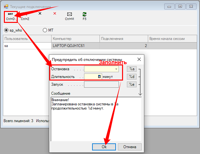200x154 pixels.
Task: Click the Компьютер column header
Action: [75, 39]
